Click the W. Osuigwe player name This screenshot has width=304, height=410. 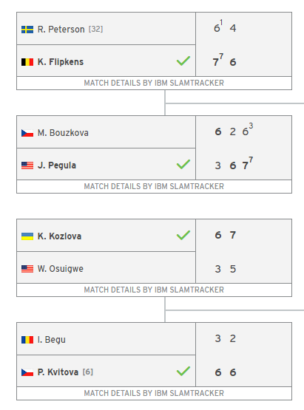pyautogui.click(x=60, y=269)
